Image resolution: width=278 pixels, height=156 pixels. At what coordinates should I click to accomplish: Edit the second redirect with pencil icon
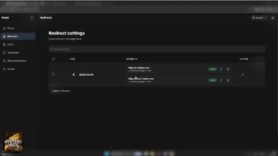click(x=221, y=80)
